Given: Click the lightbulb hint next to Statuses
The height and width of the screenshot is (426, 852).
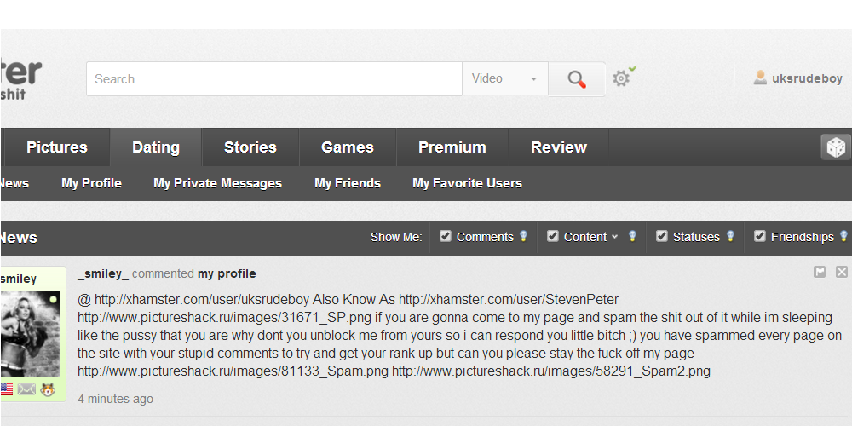Looking at the screenshot, I should pyautogui.click(x=730, y=236).
